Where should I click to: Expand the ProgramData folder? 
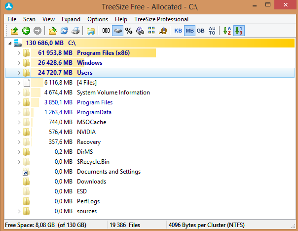pyautogui.click(x=19, y=112)
